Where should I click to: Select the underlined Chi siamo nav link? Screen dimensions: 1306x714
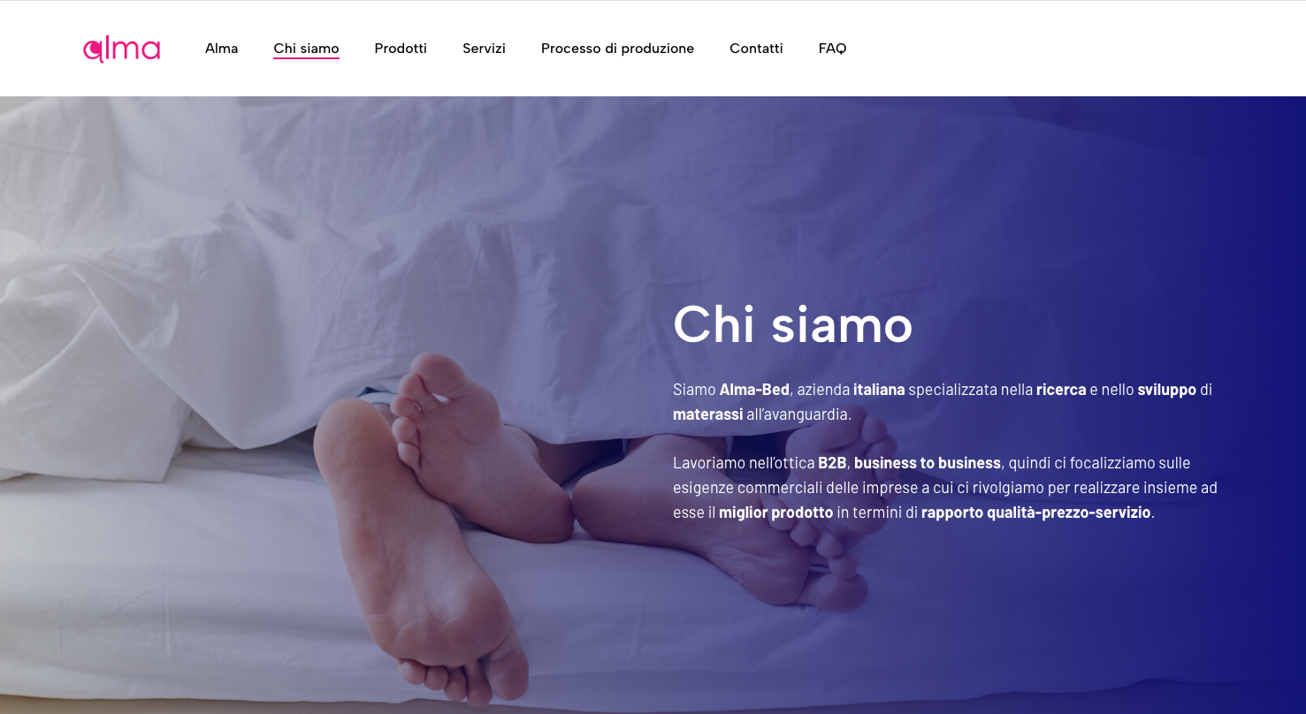(306, 49)
